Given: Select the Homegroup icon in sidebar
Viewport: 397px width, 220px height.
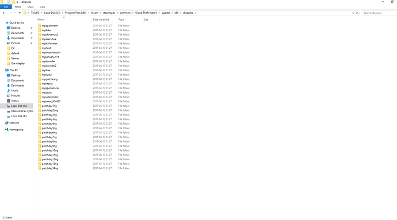Looking at the screenshot, I should (x=7, y=129).
